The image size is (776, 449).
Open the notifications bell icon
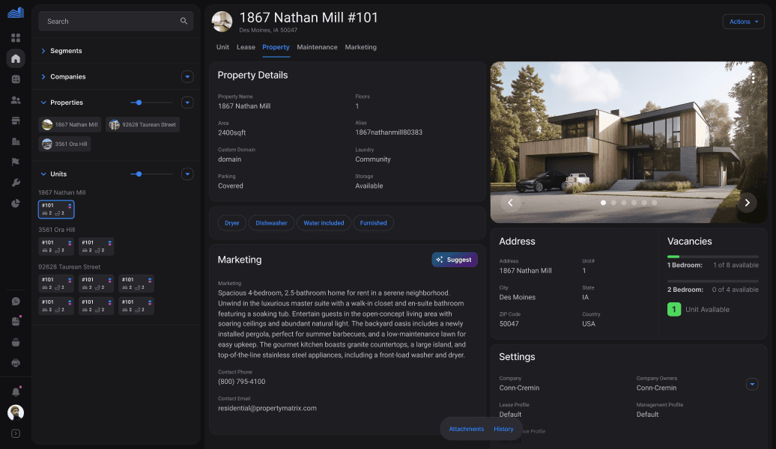pos(16,391)
